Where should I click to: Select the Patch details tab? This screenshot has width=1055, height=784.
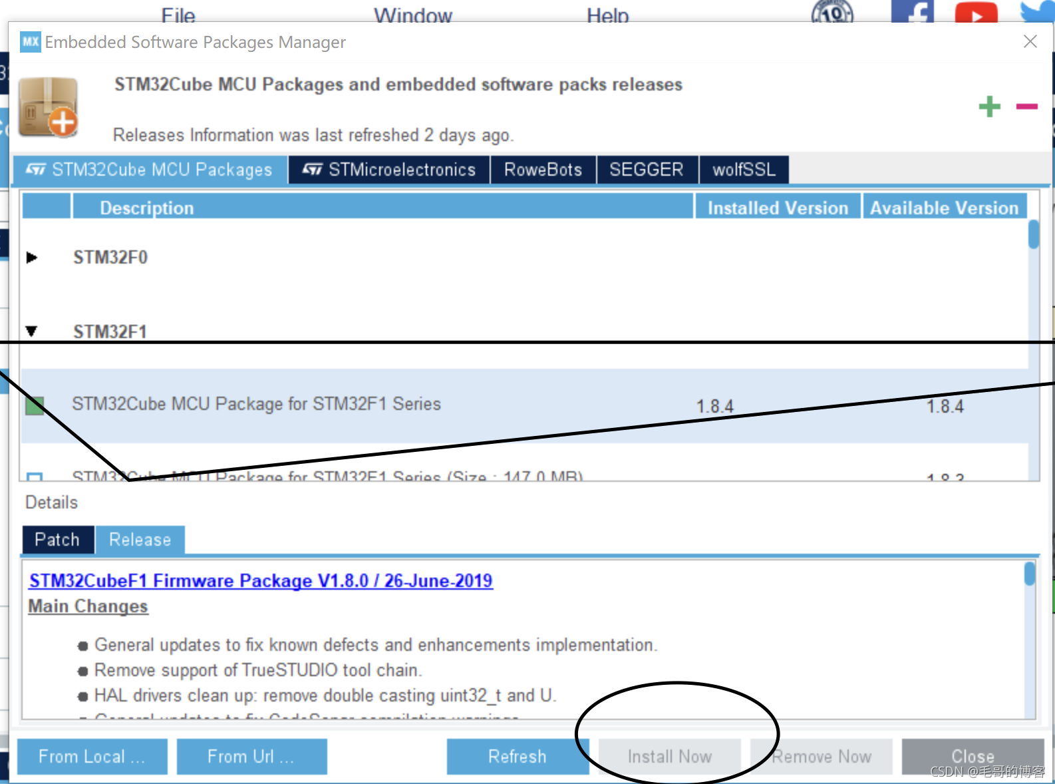(x=57, y=540)
